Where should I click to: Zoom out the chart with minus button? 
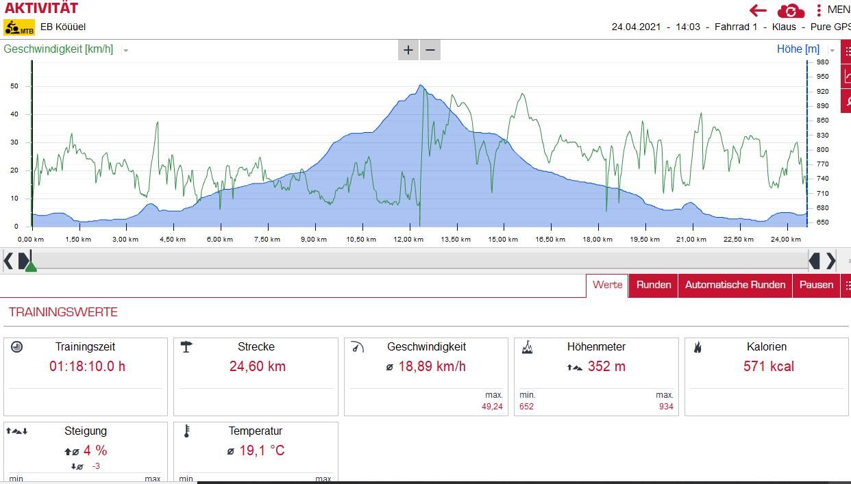430,50
